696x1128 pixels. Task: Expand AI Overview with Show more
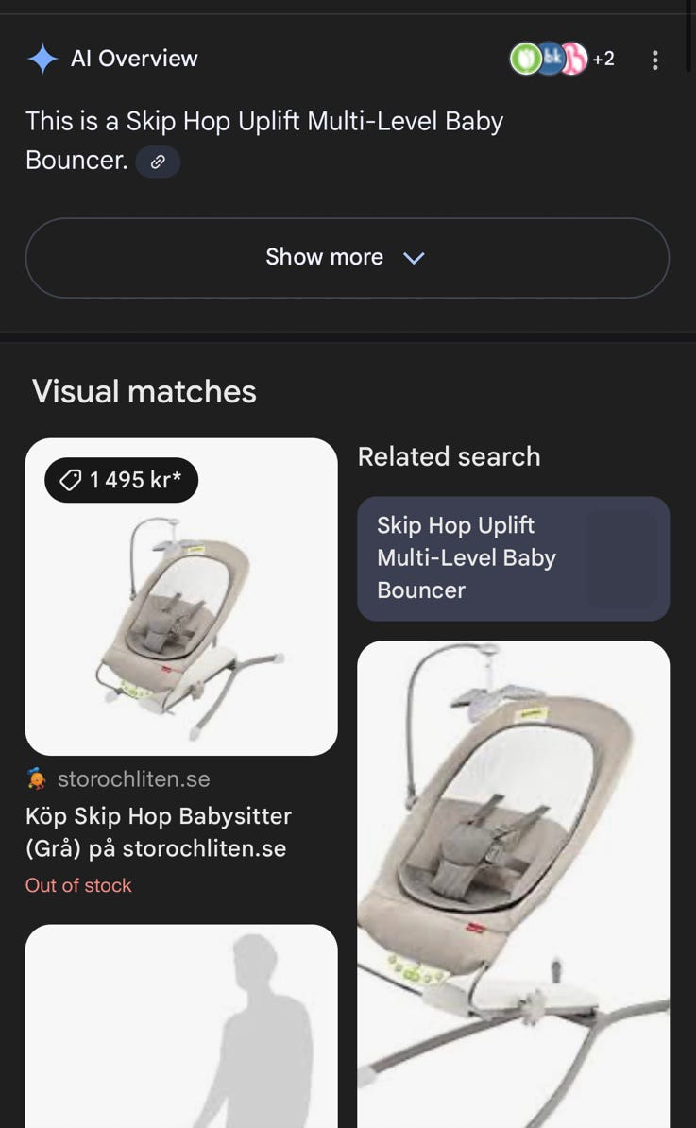pos(348,258)
